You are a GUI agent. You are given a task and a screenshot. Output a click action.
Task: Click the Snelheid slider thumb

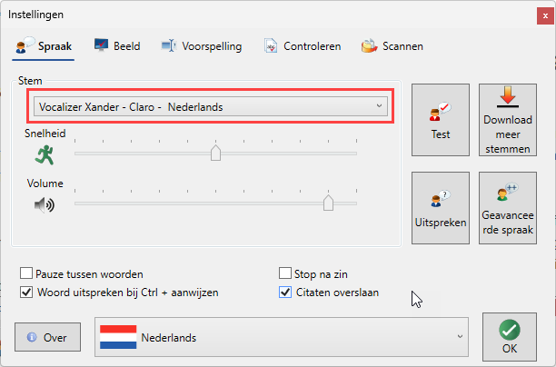(215, 153)
